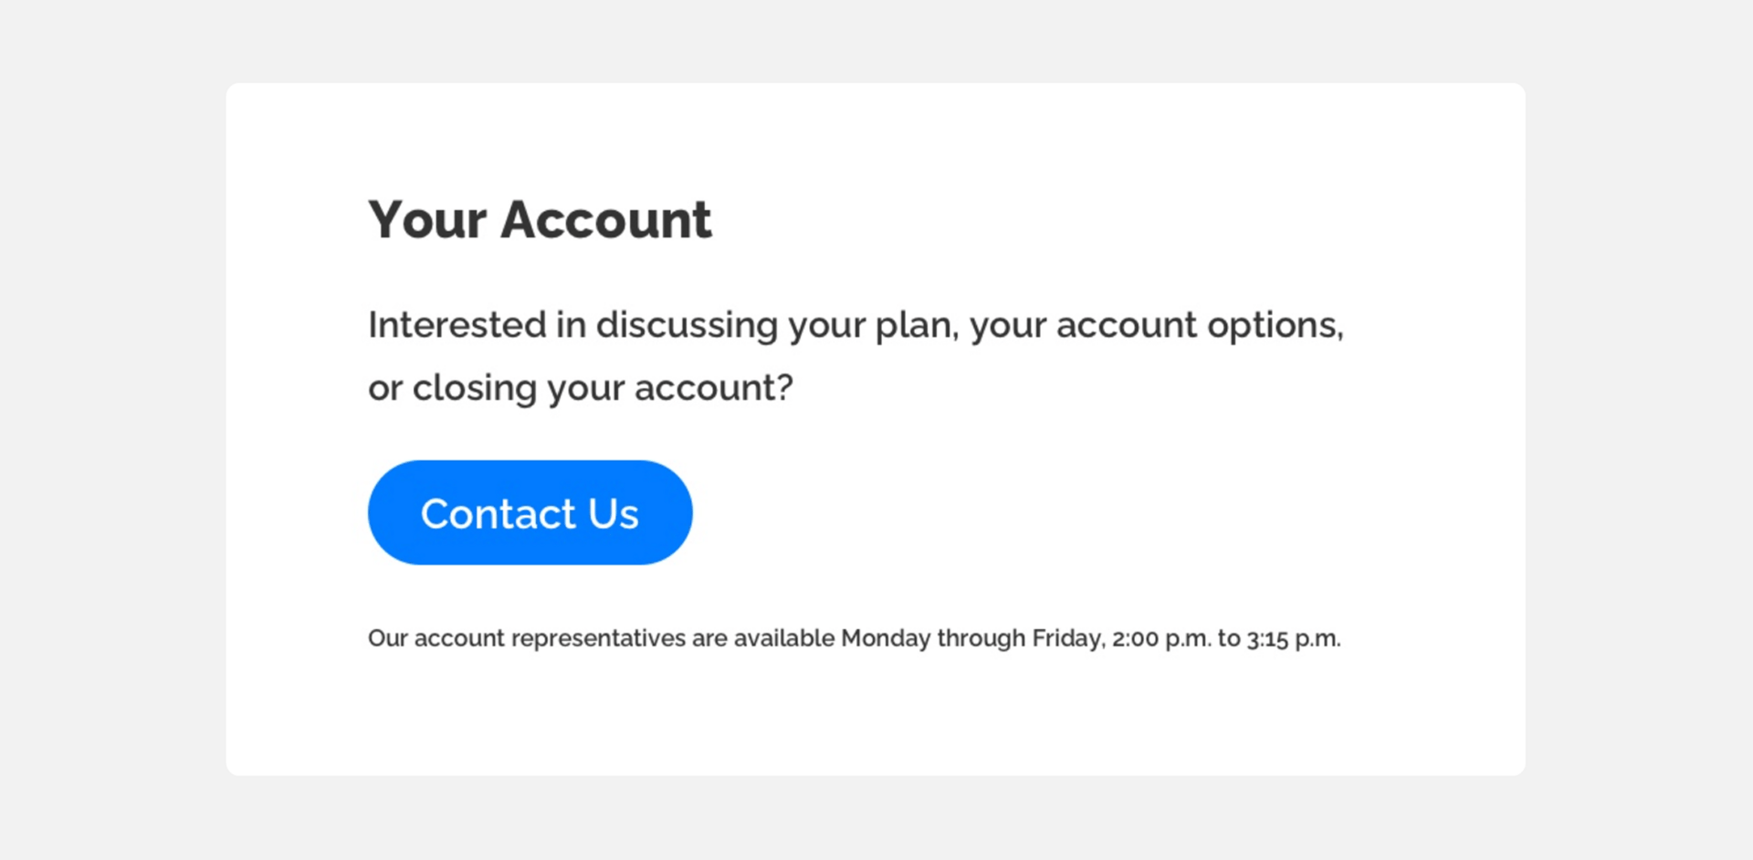Click the word "Contact" on the blue button
The image size is (1753, 860).
pos(498,514)
